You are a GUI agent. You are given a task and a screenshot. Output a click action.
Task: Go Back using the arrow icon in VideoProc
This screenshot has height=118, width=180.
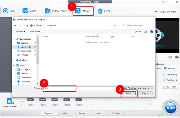click(x=5, y=11)
